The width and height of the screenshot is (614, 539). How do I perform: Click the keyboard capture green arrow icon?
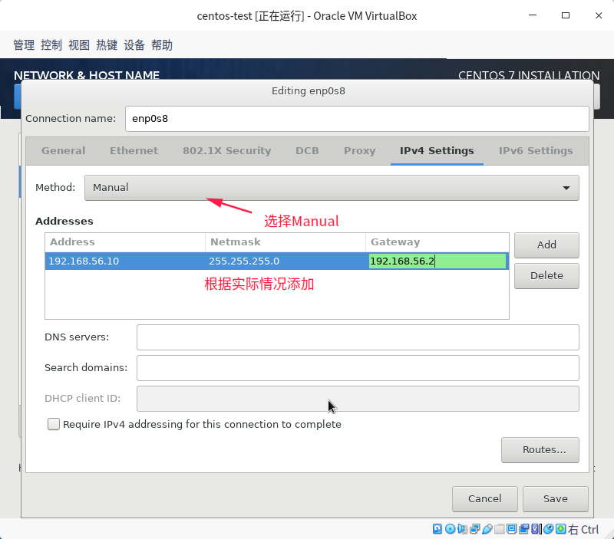561,529
